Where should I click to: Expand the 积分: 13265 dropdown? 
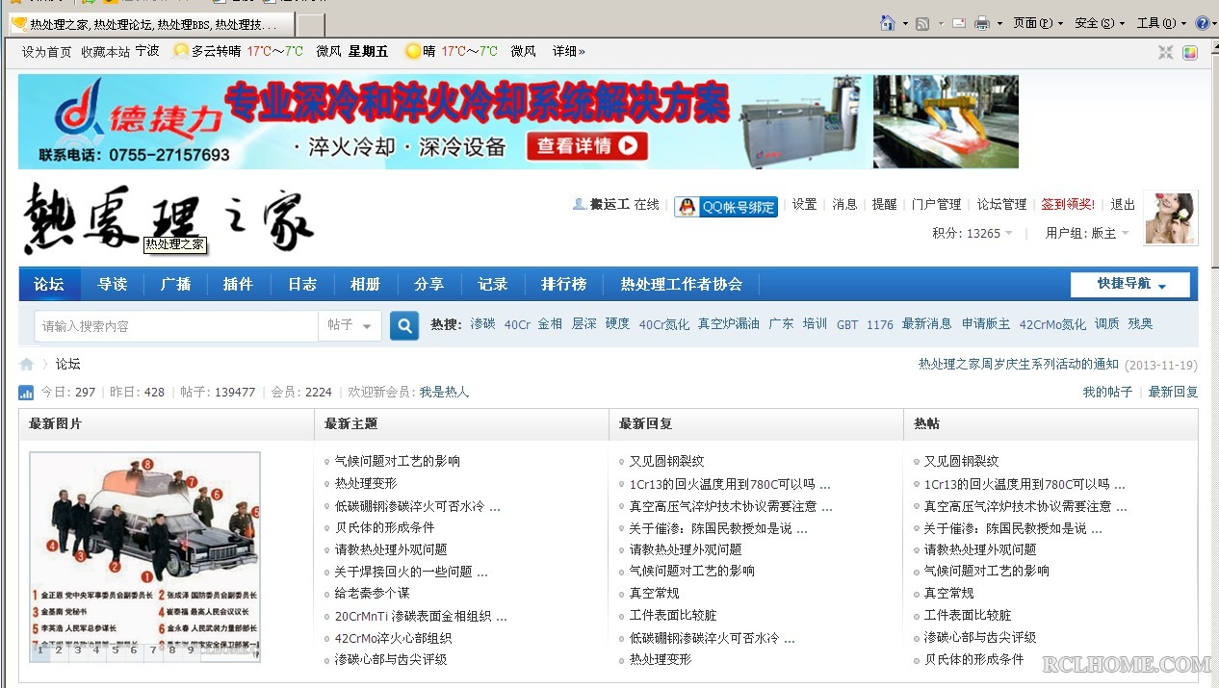click(x=973, y=233)
